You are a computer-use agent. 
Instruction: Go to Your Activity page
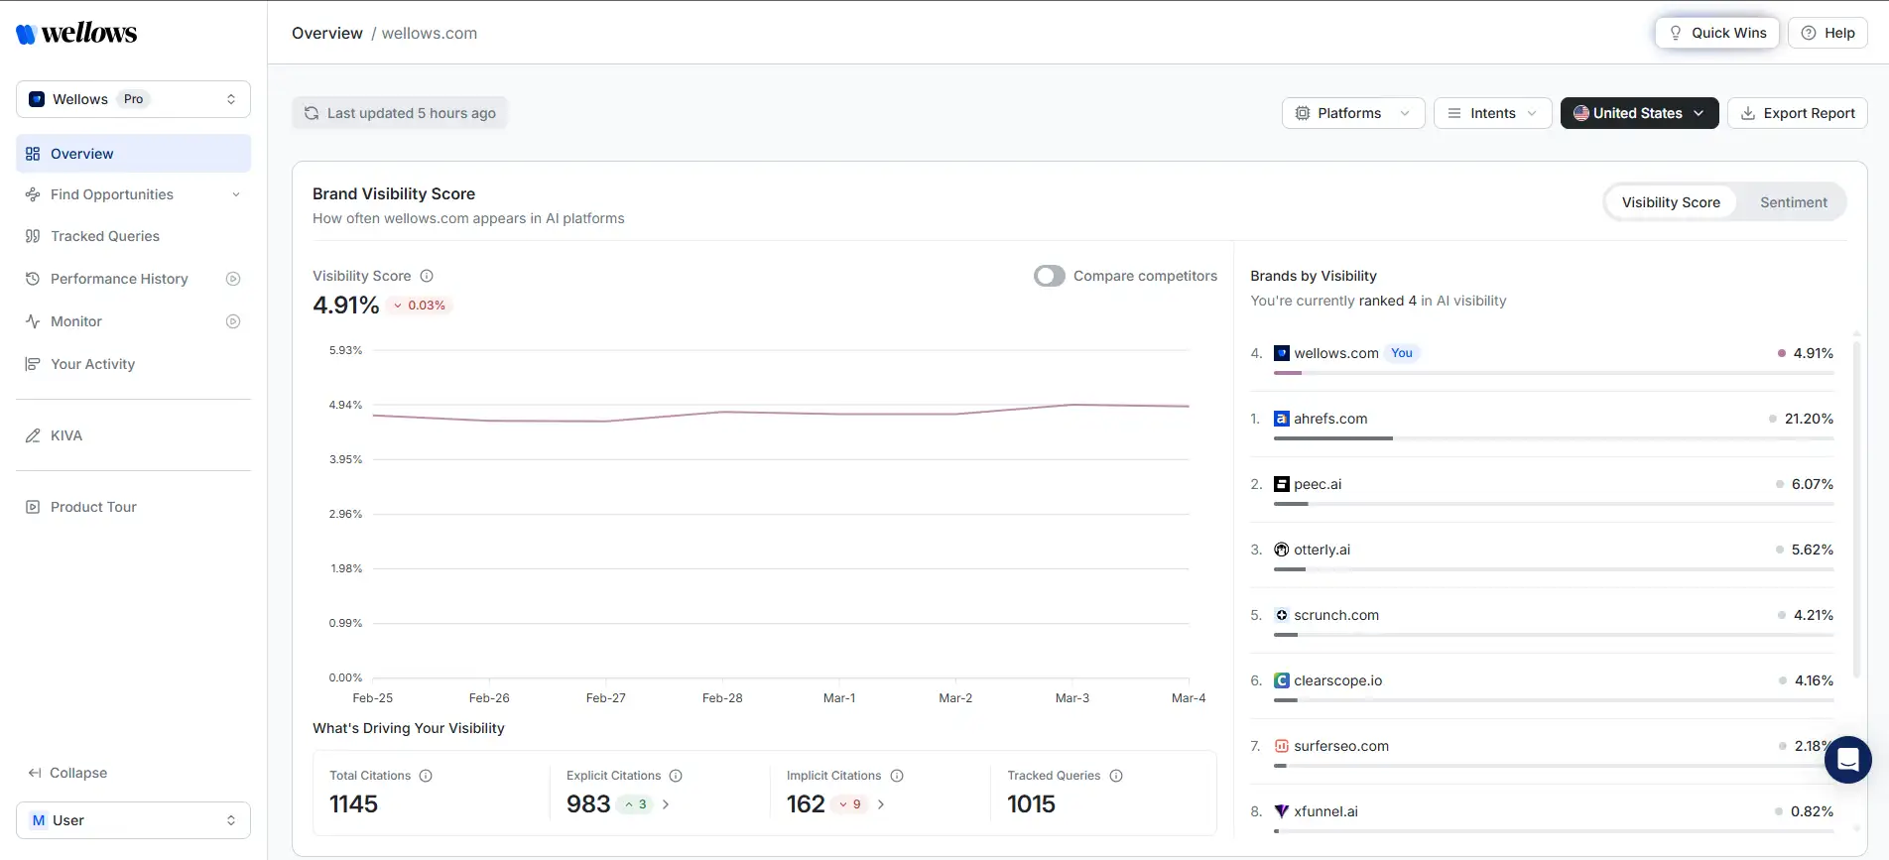pos(92,364)
